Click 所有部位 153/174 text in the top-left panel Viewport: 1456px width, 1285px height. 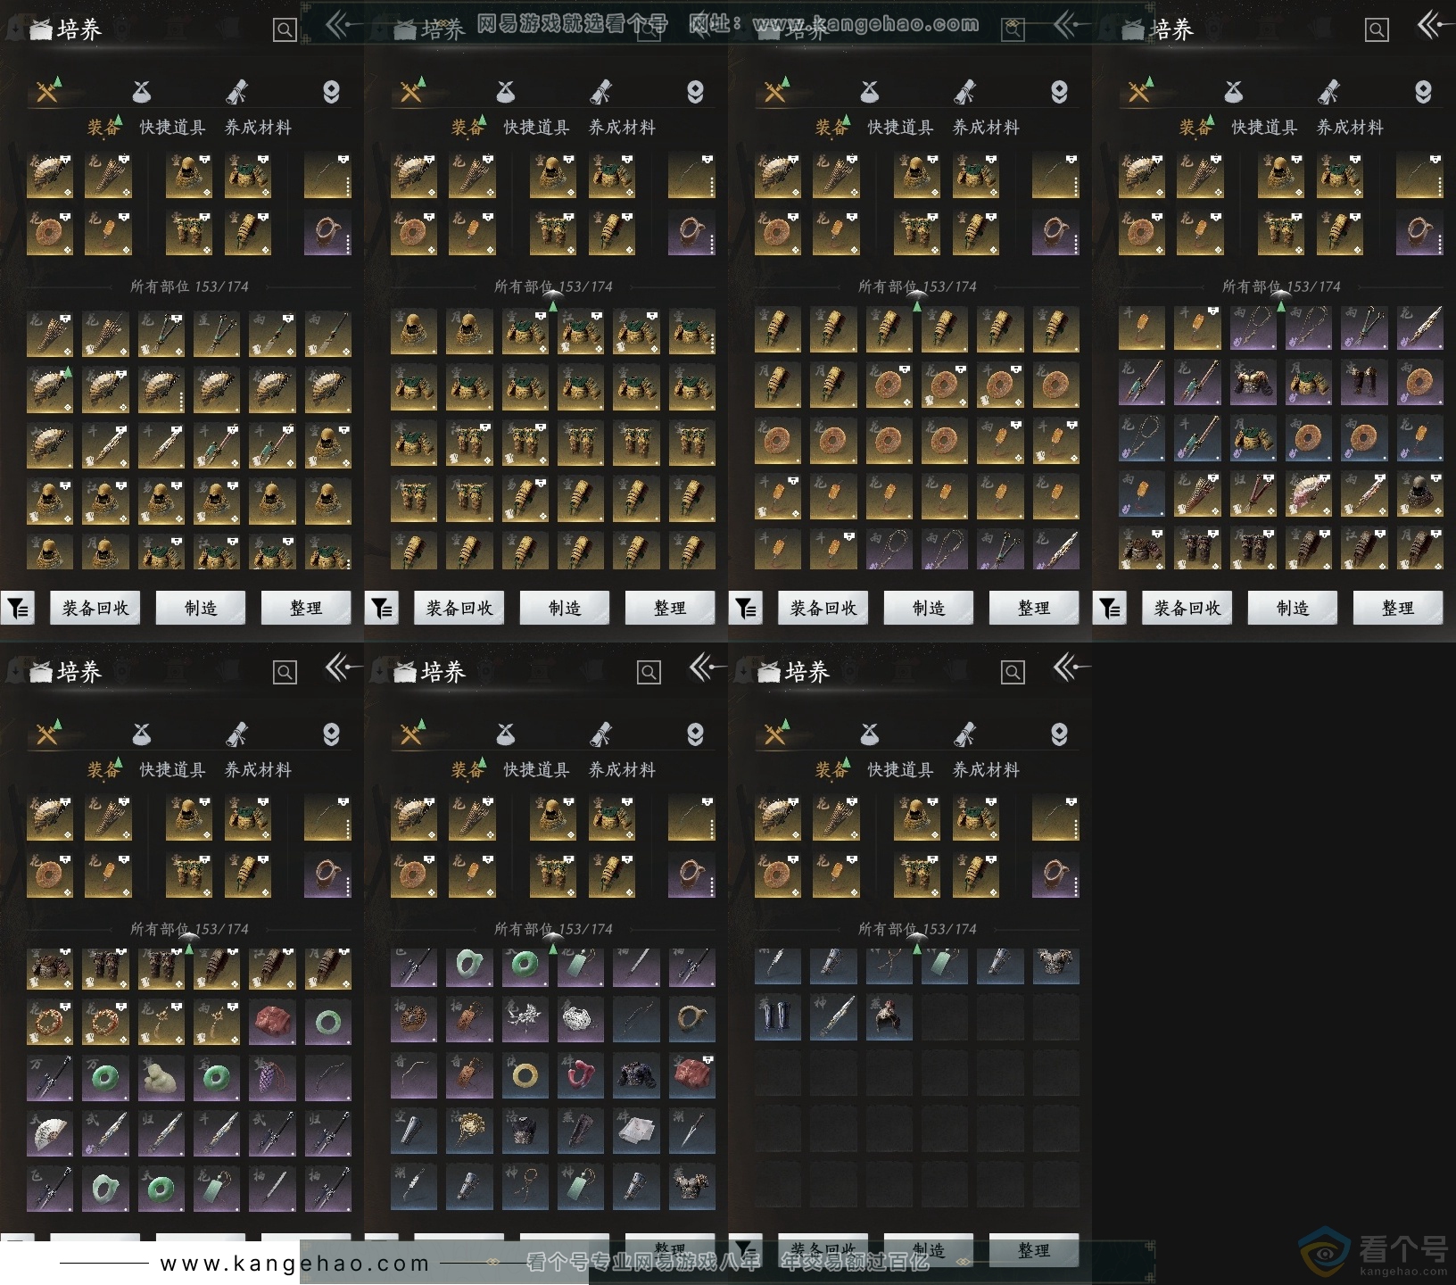pos(189,286)
